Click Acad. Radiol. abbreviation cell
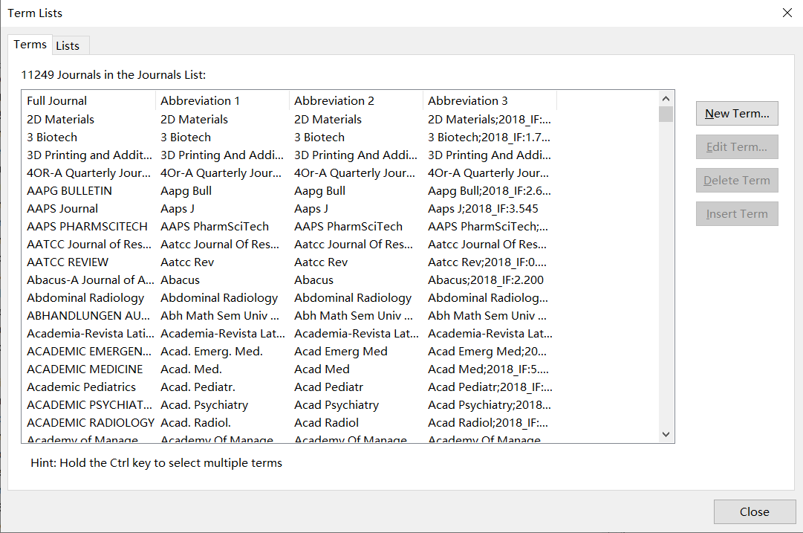Viewport: 803px width, 533px height. click(x=195, y=423)
